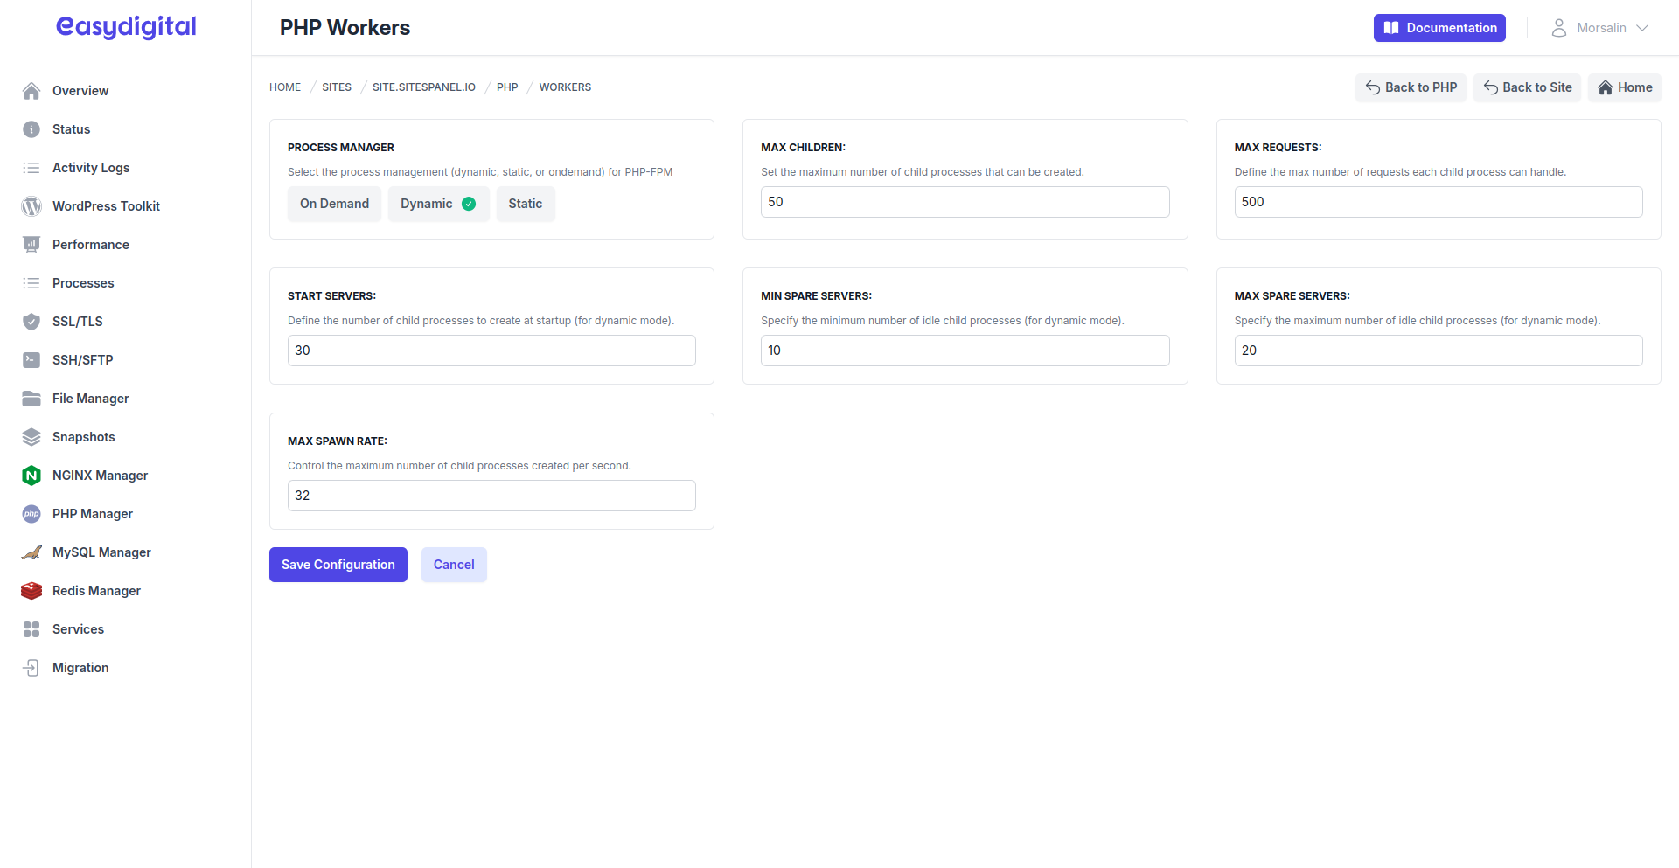This screenshot has width=1679, height=868.
Task: Click the Max Children input field
Action: [x=965, y=201]
